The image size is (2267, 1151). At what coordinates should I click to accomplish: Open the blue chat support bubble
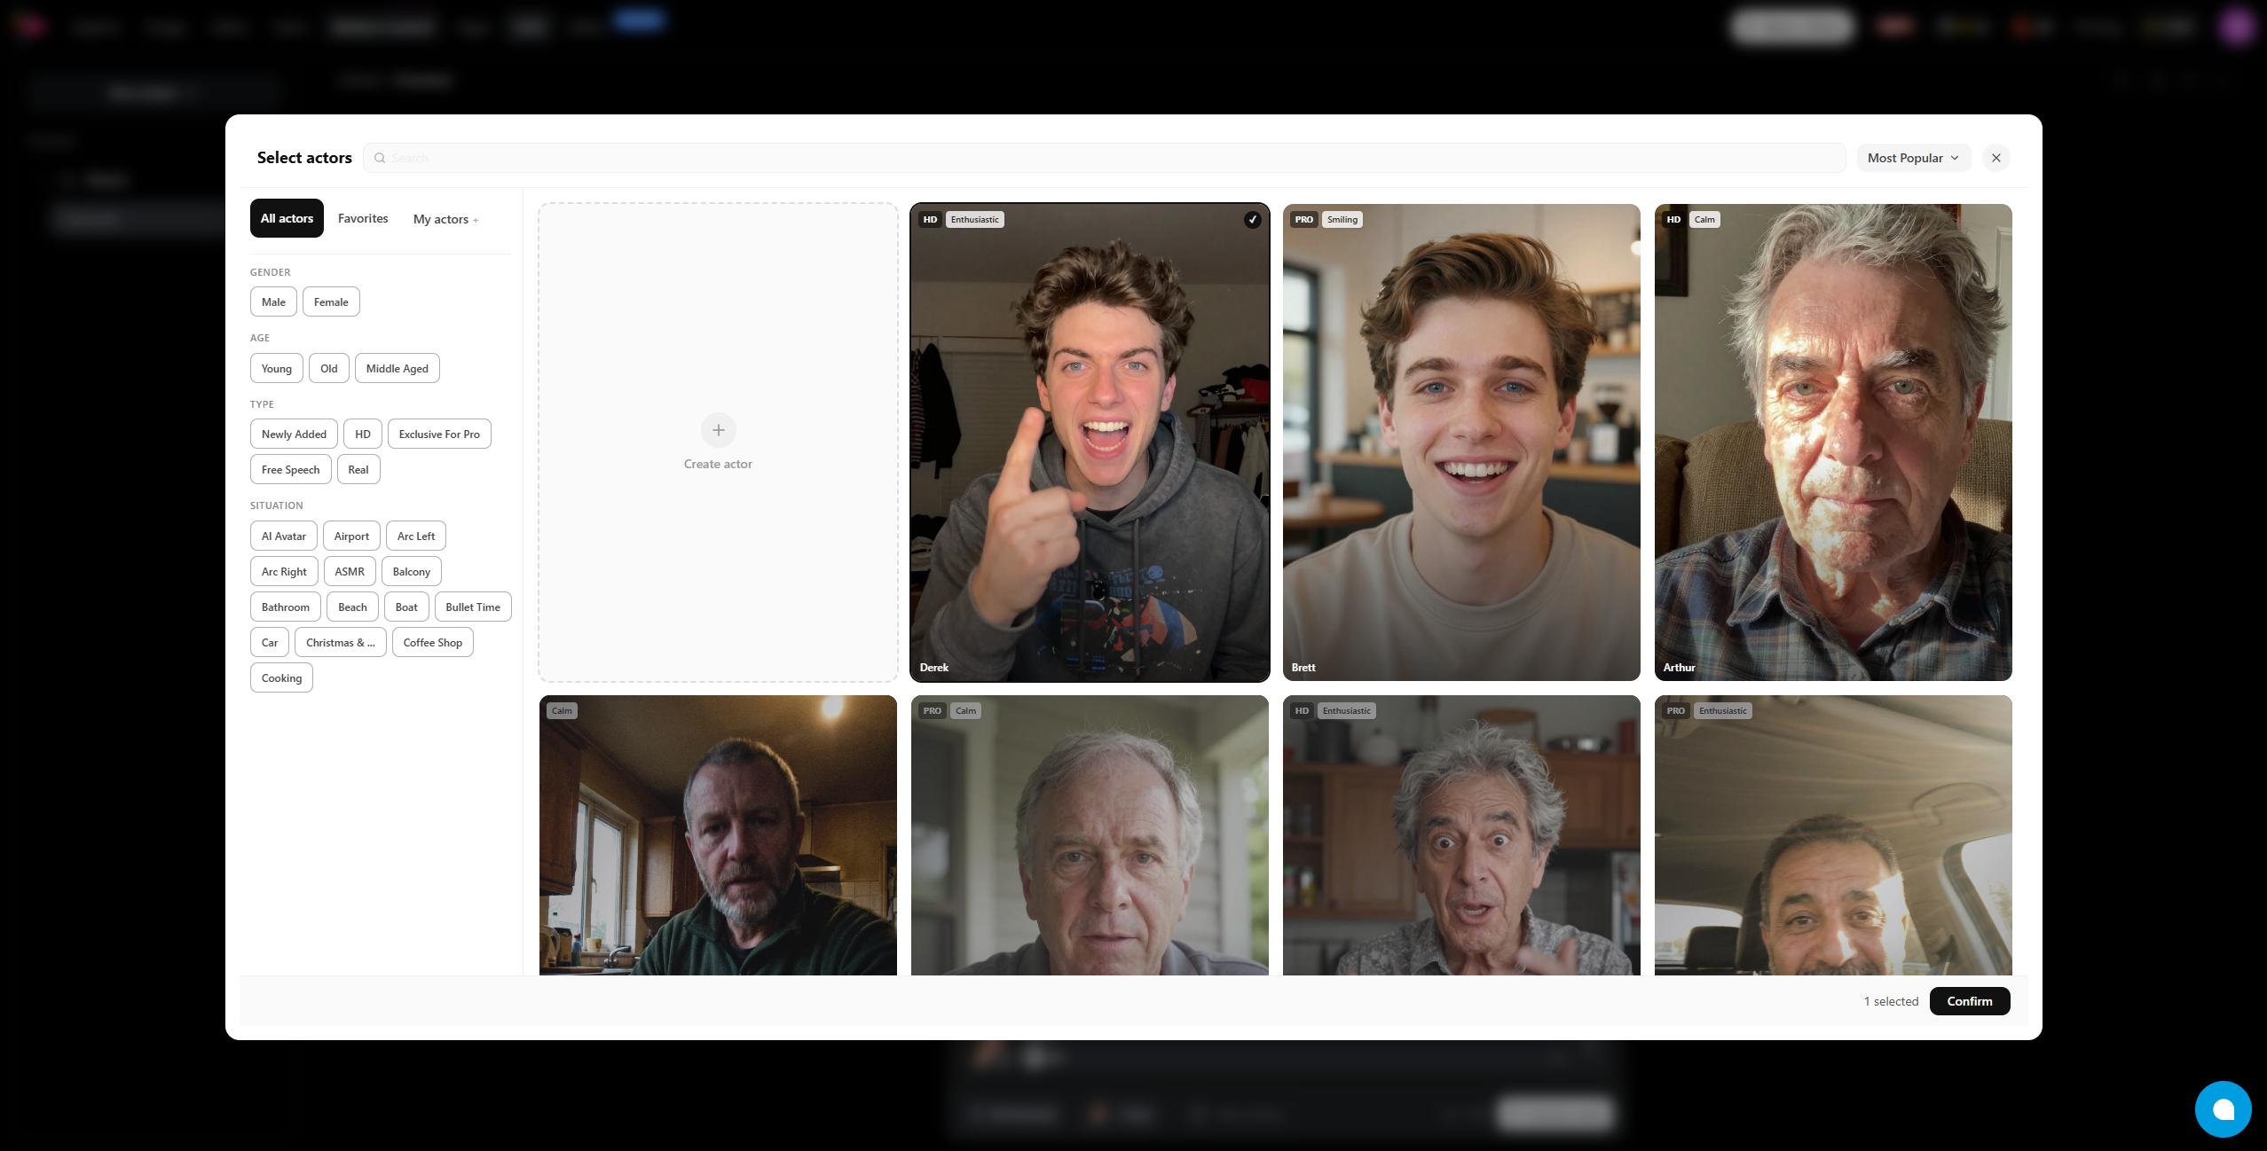tap(2223, 1108)
